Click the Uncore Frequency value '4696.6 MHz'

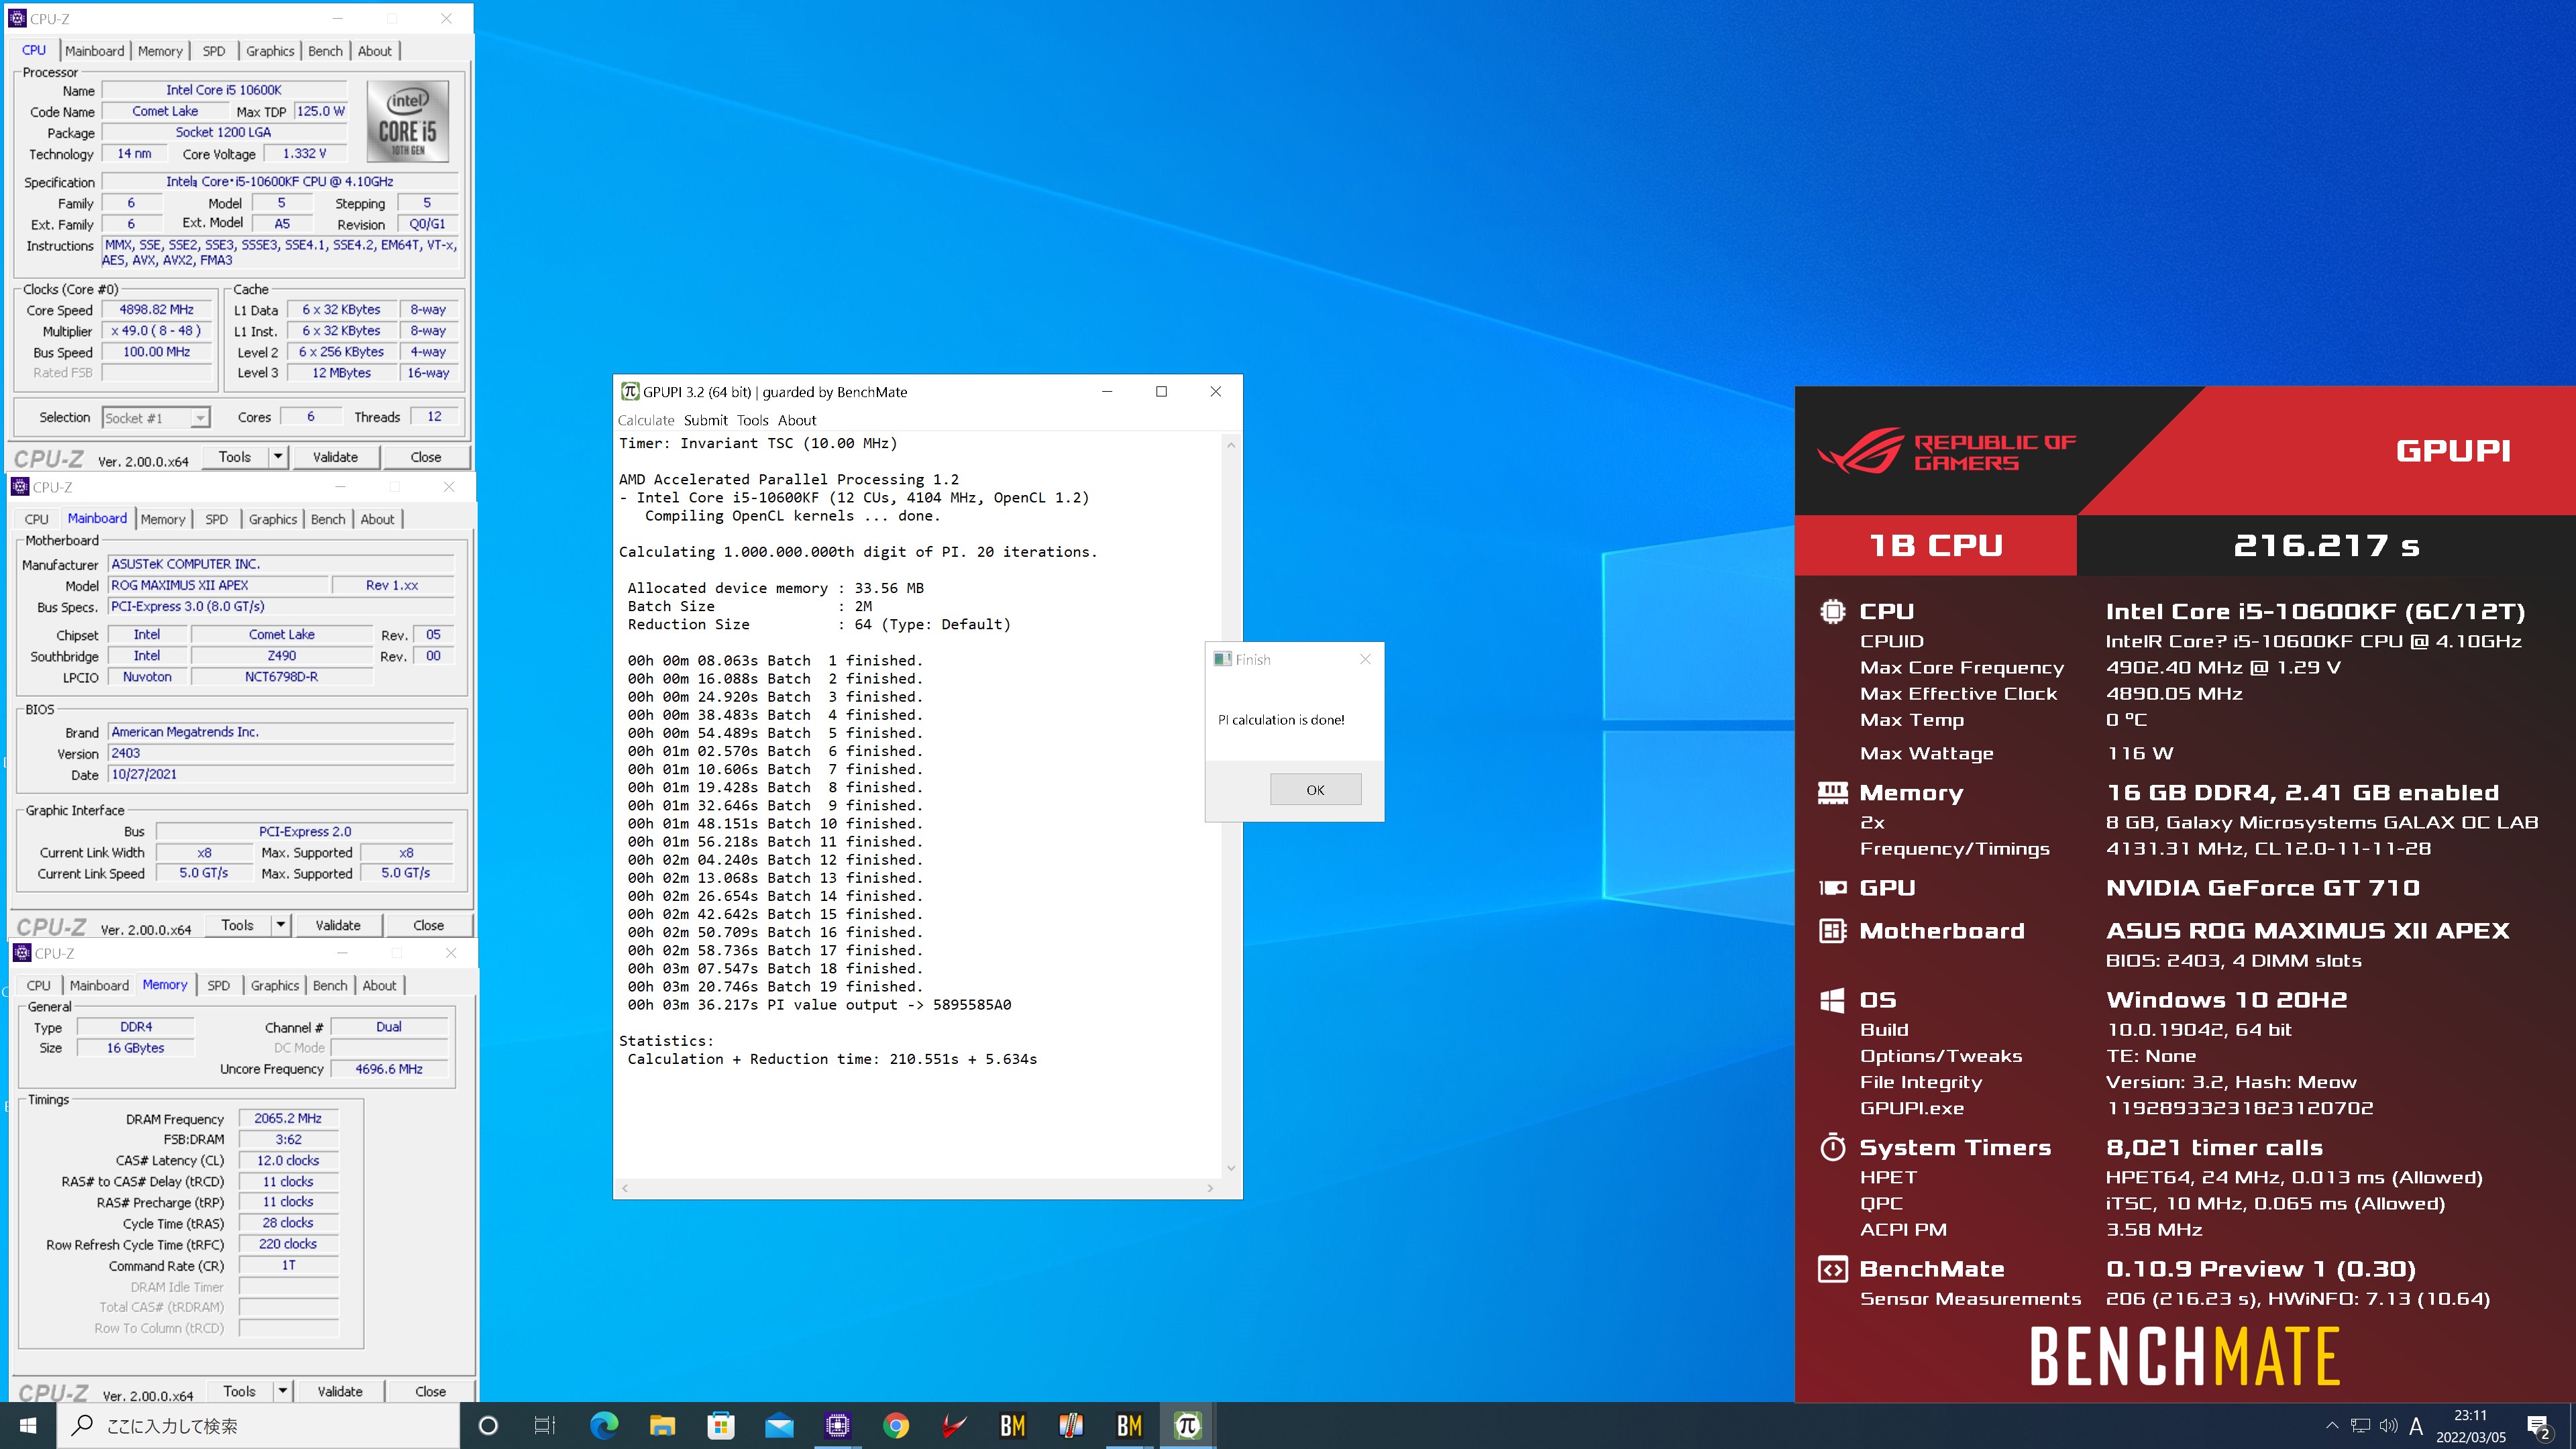pos(389,1069)
